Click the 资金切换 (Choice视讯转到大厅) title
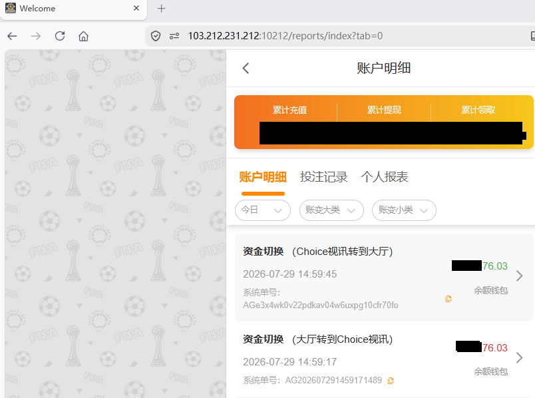The width and height of the screenshot is (535, 398). click(318, 252)
